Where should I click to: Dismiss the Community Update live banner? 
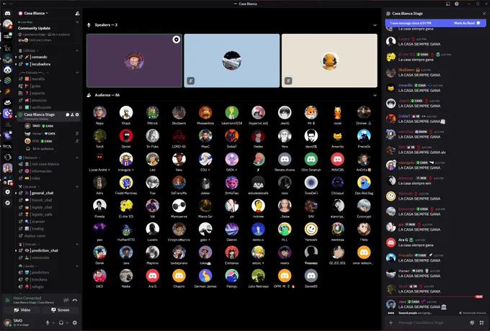pyautogui.click(x=77, y=22)
